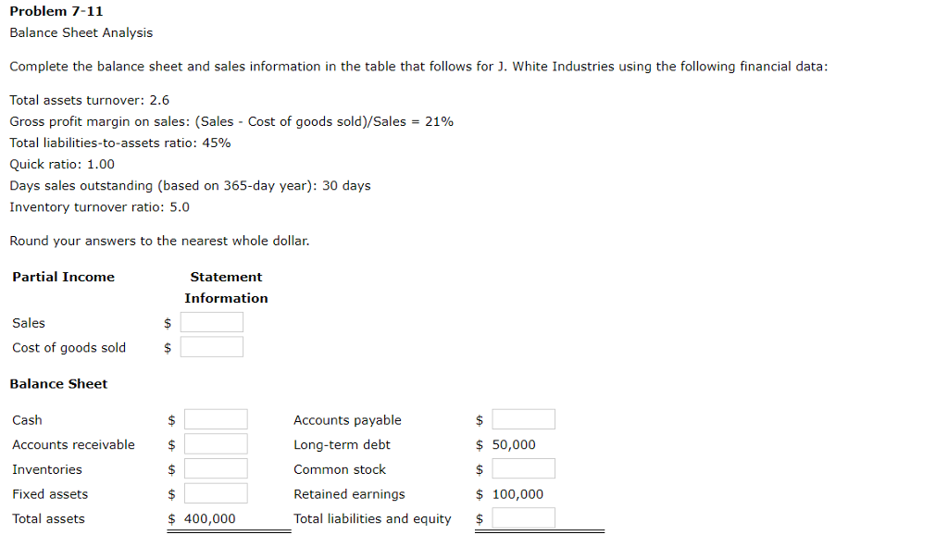The width and height of the screenshot is (948, 547).
Task: Click the Sales input field
Action: point(212,322)
